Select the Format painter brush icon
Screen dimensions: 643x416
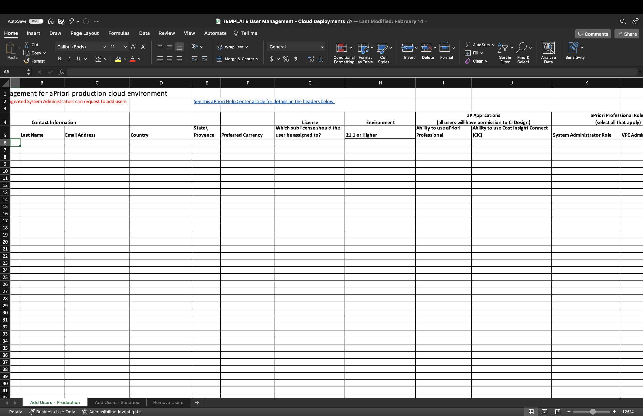(26, 61)
